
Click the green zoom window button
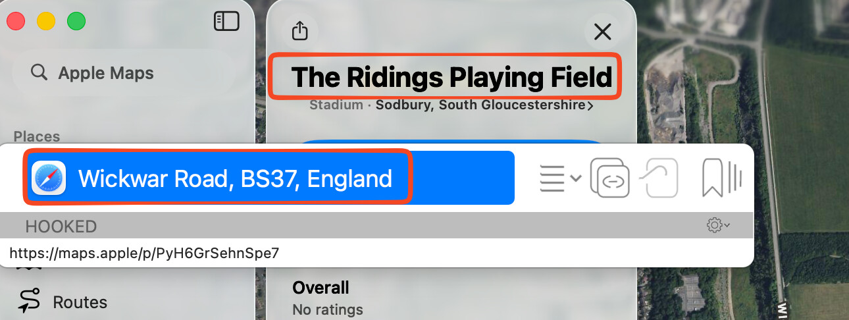pyautogui.click(x=76, y=22)
